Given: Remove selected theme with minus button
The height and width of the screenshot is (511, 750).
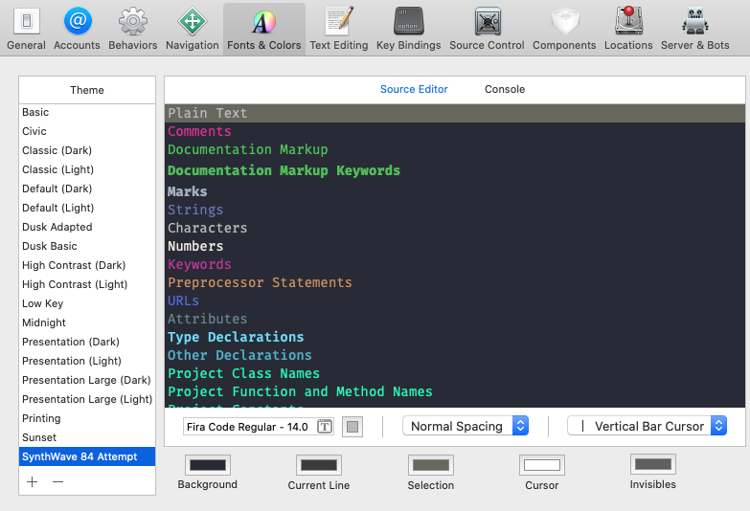Looking at the screenshot, I should tap(57, 481).
